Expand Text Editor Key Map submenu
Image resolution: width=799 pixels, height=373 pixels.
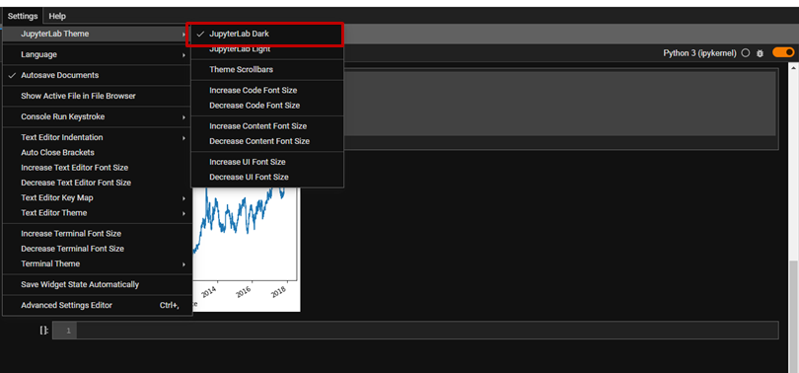[x=98, y=197]
